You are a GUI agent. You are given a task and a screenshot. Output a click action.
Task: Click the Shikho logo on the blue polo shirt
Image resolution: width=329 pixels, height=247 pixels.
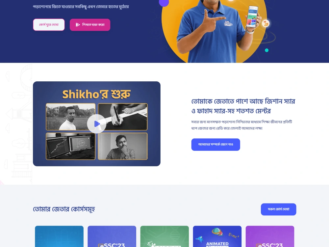point(228,23)
